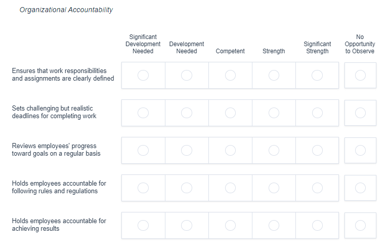Mark achieving results as No Opportunity to Observe
Image resolution: width=388 pixels, height=249 pixels.
pyautogui.click(x=360, y=225)
